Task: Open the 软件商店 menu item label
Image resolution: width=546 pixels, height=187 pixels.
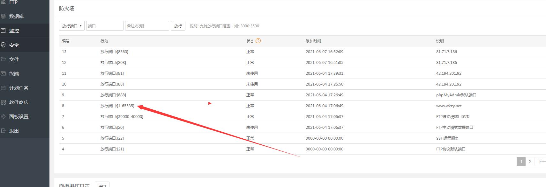Action: (x=19, y=102)
